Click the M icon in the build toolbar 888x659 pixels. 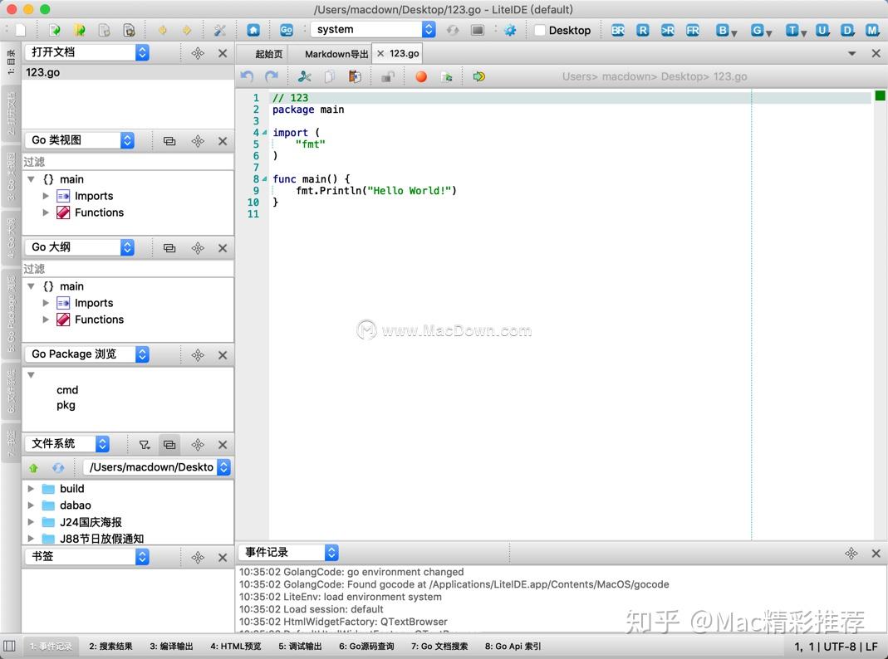[x=872, y=30]
